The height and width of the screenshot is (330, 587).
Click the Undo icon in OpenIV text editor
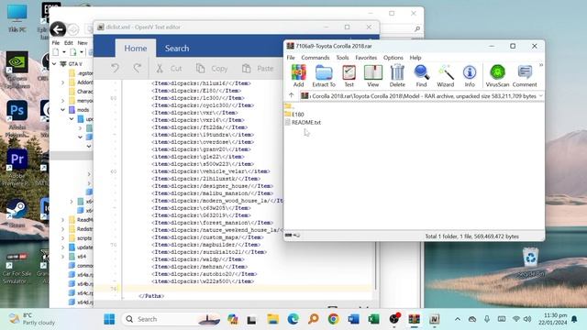[115, 68]
